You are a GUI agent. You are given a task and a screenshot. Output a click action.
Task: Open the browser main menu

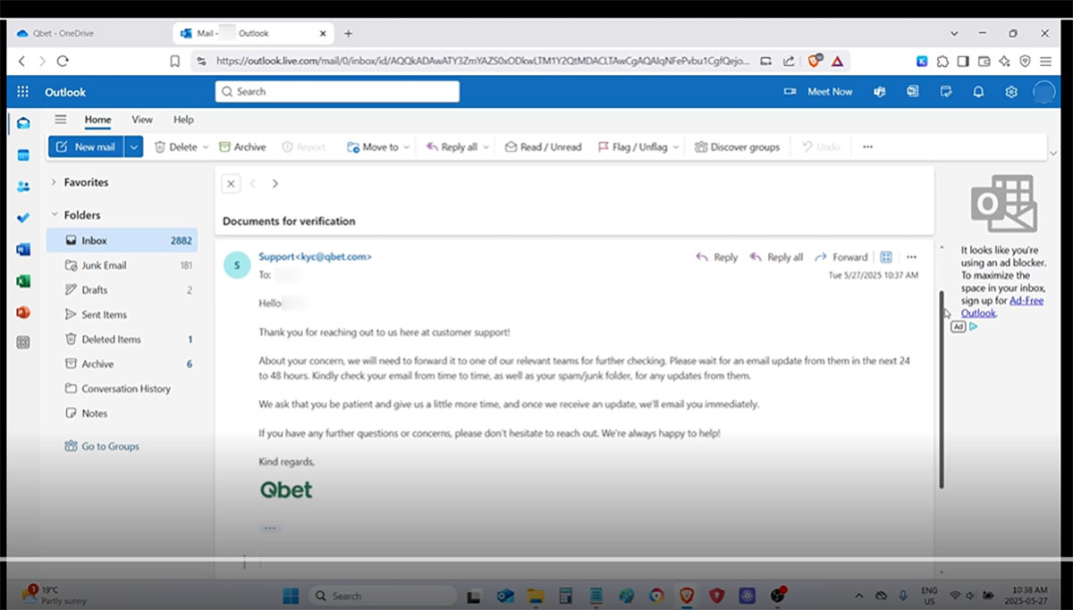(x=1044, y=62)
